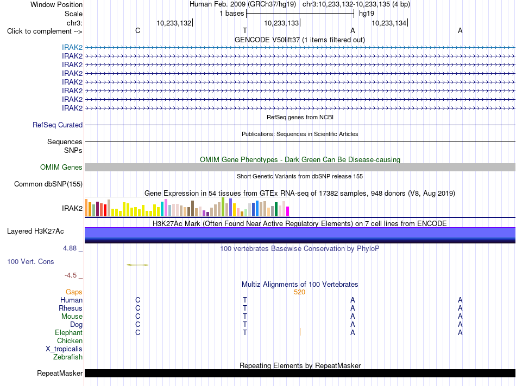
Task: Open 'Short Genetic Variants from dbSNP release 155'
Action: tap(300, 176)
